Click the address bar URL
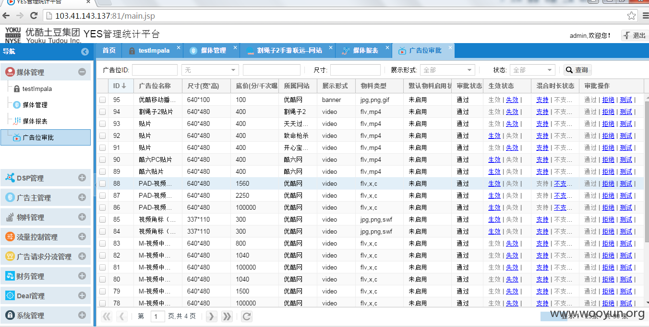Screen dimensions: 649x327 pos(105,16)
